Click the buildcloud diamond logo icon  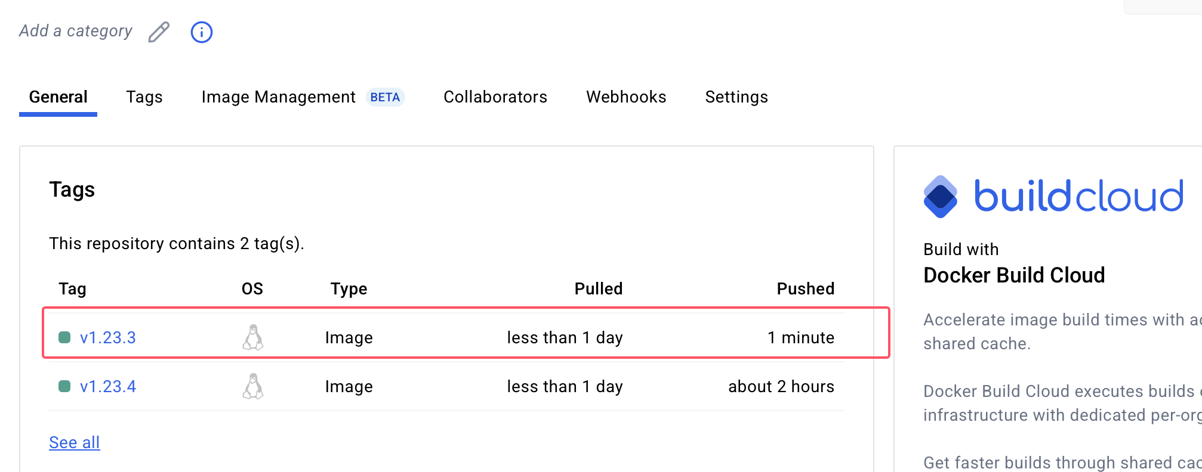click(x=941, y=197)
